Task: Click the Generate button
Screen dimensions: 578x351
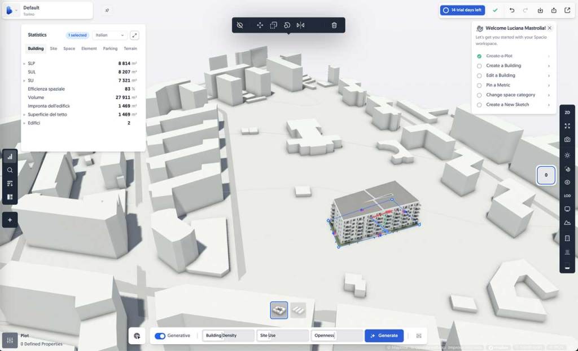Action: (x=384, y=335)
